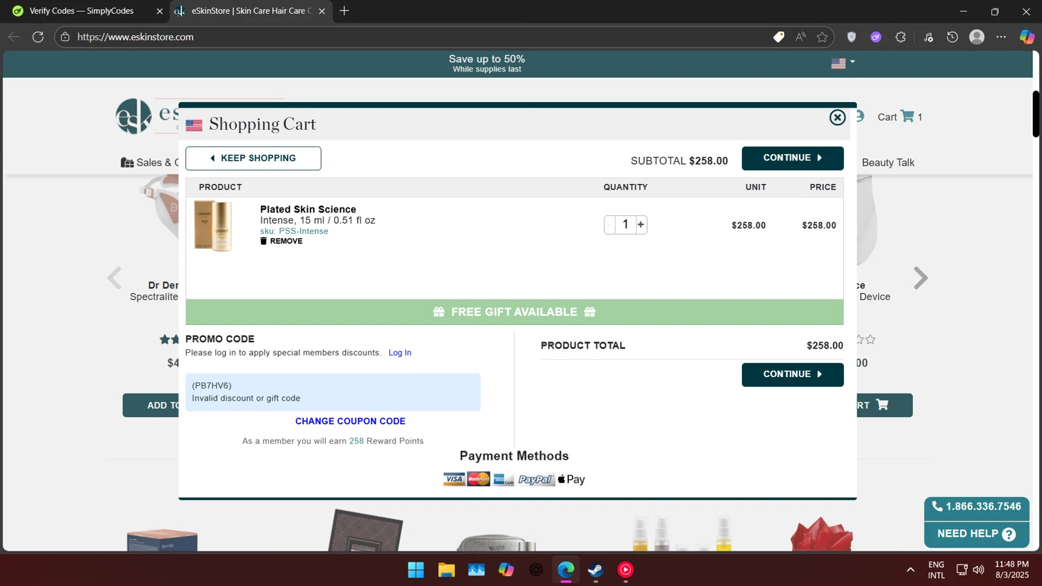
Task: Open Steam from taskbar
Action: pyautogui.click(x=596, y=570)
